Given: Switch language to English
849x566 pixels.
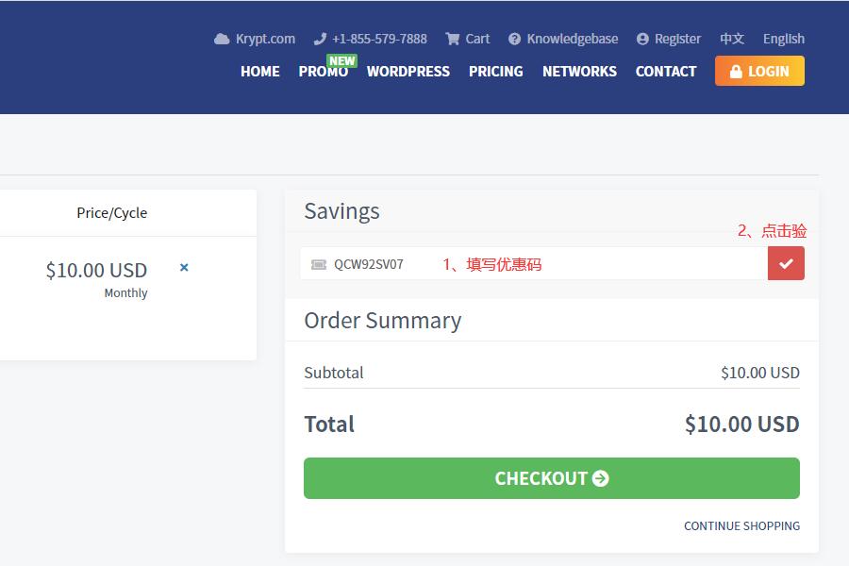Looking at the screenshot, I should [784, 39].
